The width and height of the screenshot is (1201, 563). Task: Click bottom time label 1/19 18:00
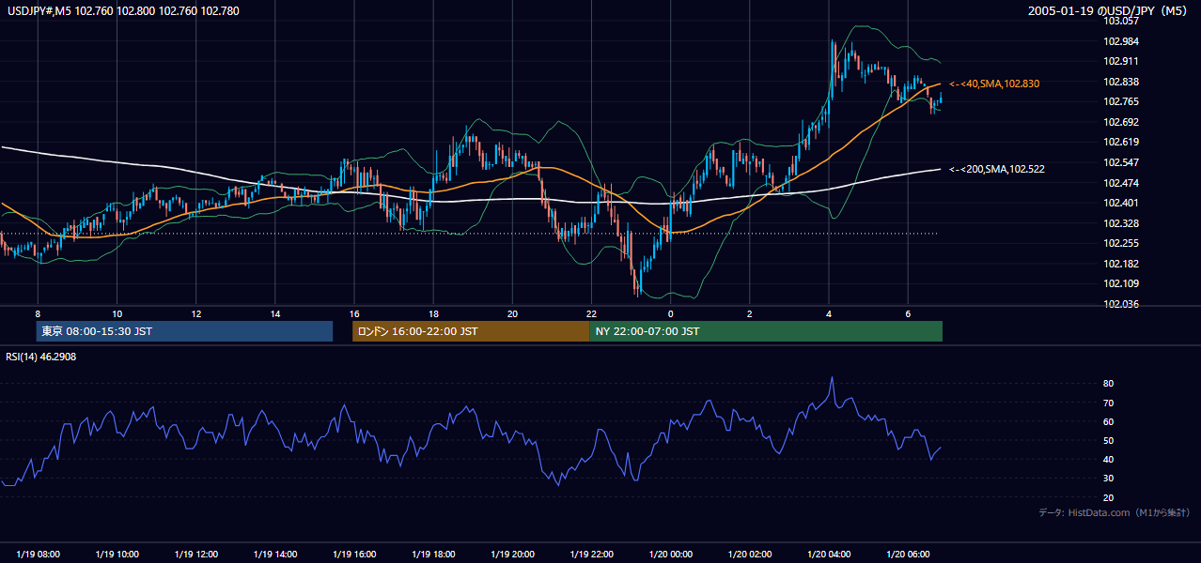point(433,554)
